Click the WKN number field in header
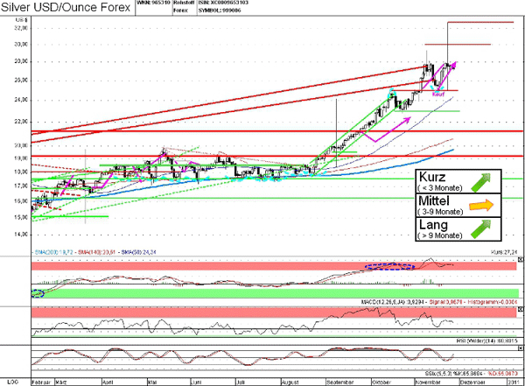 tap(153, 4)
